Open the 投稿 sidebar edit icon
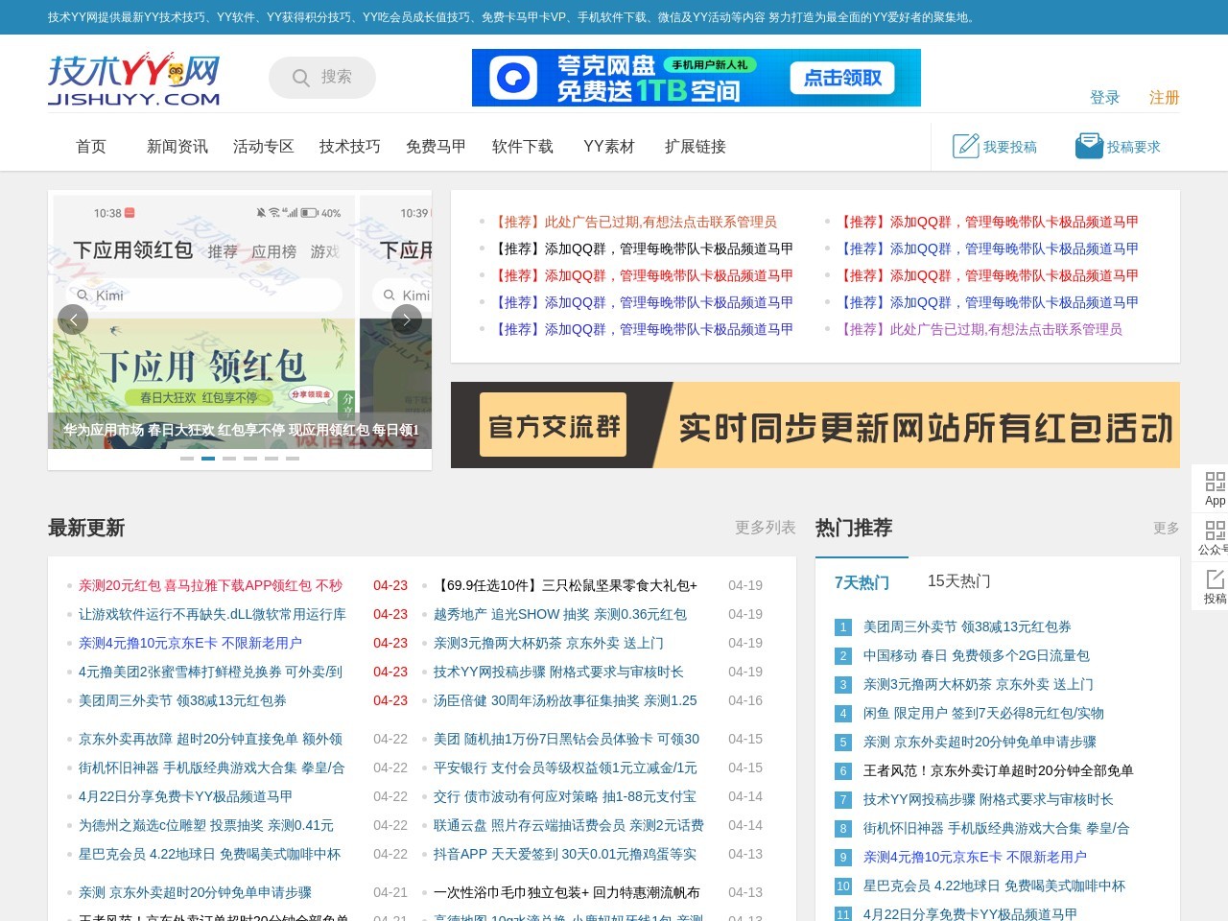 1215,579
